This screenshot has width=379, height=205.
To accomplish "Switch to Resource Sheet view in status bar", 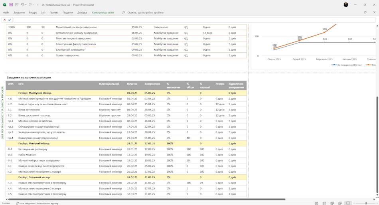I will (x=340, y=203).
